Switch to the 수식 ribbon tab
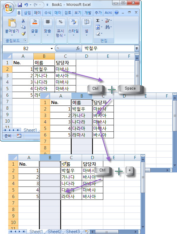Screen dimensions: 177x234 coord(48,13)
